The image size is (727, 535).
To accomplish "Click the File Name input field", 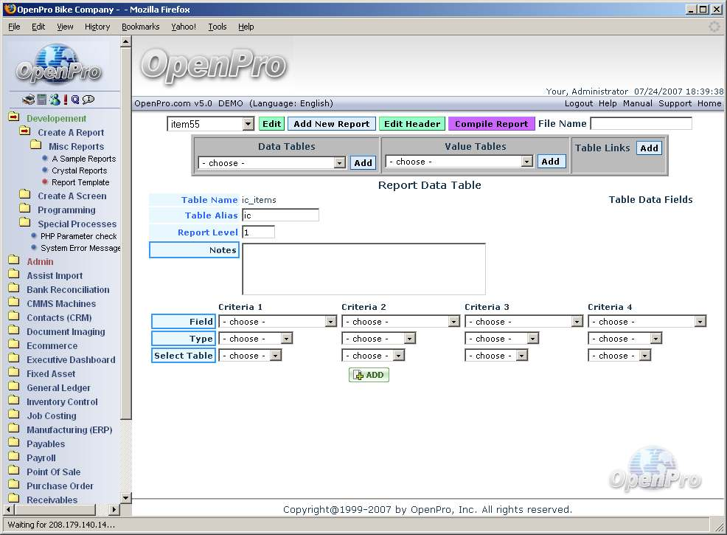I will 641,123.
